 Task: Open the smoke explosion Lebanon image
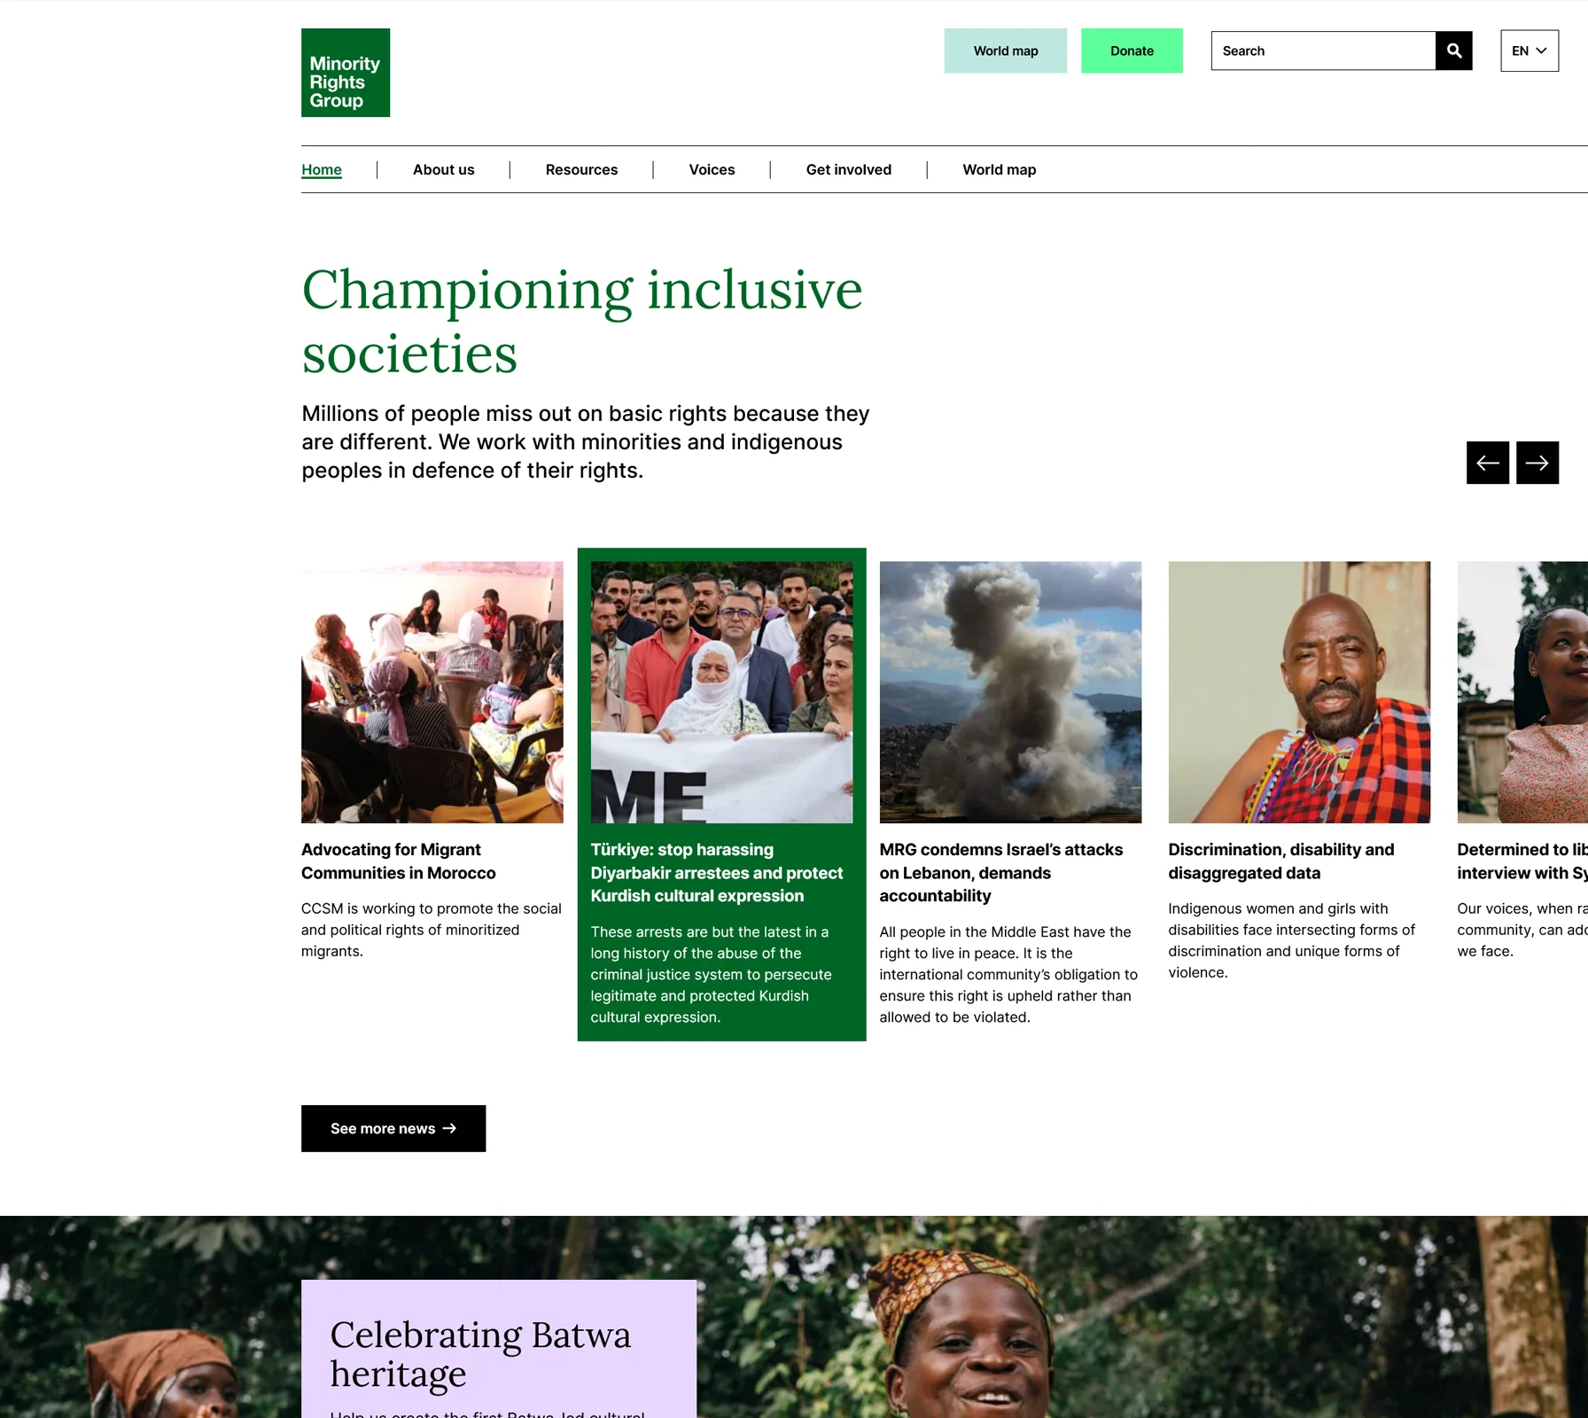(x=1010, y=692)
